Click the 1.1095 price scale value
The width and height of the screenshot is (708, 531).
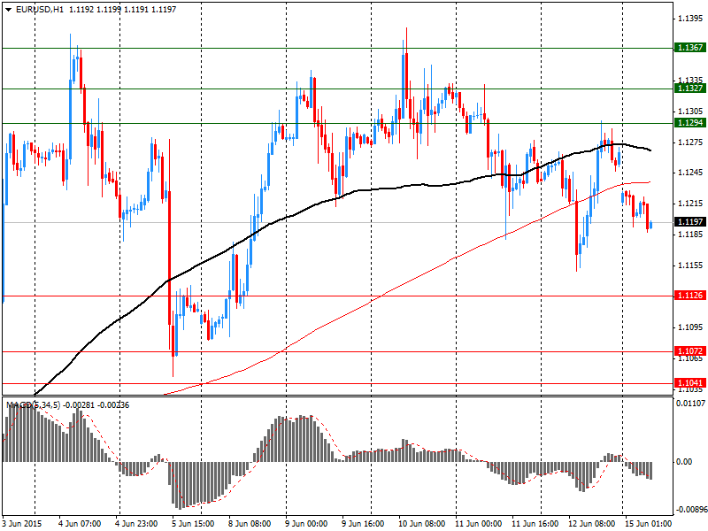tap(690, 327)
